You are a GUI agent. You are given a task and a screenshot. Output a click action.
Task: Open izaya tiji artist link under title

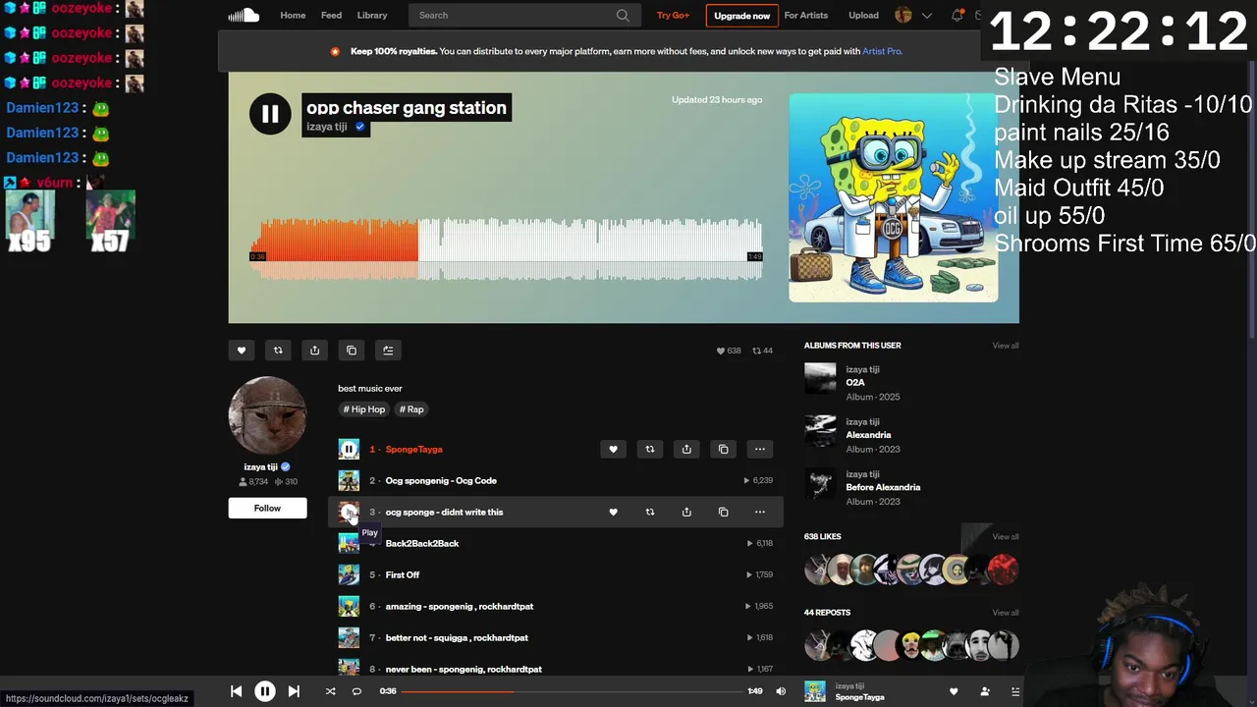327,127
